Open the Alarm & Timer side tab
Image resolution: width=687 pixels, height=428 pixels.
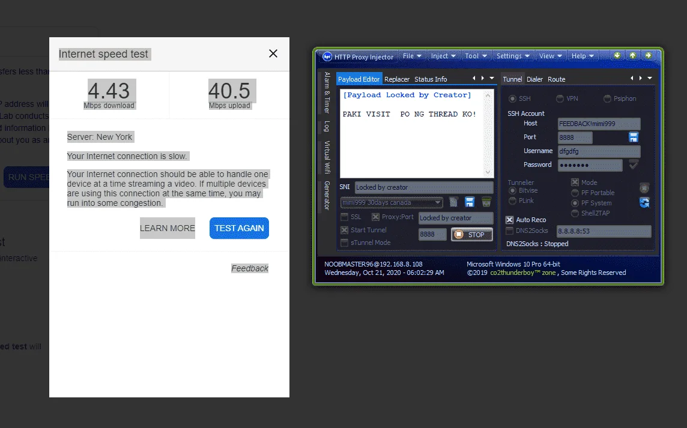point(327,93)
